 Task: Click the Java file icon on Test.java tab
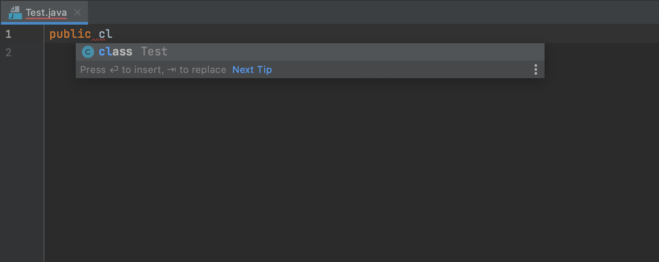click(15, 12)
